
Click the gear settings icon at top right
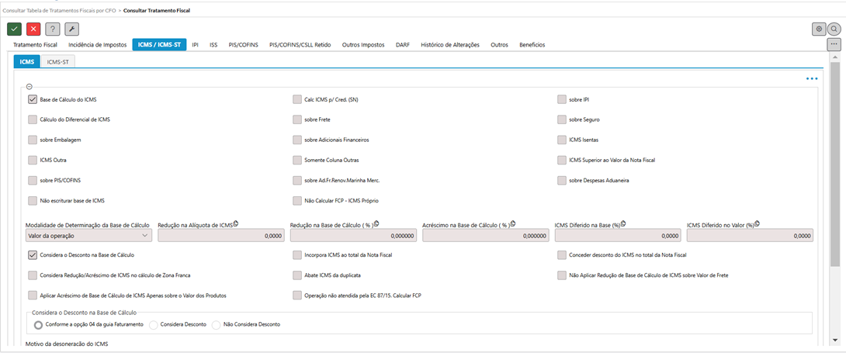coord(819,29)
